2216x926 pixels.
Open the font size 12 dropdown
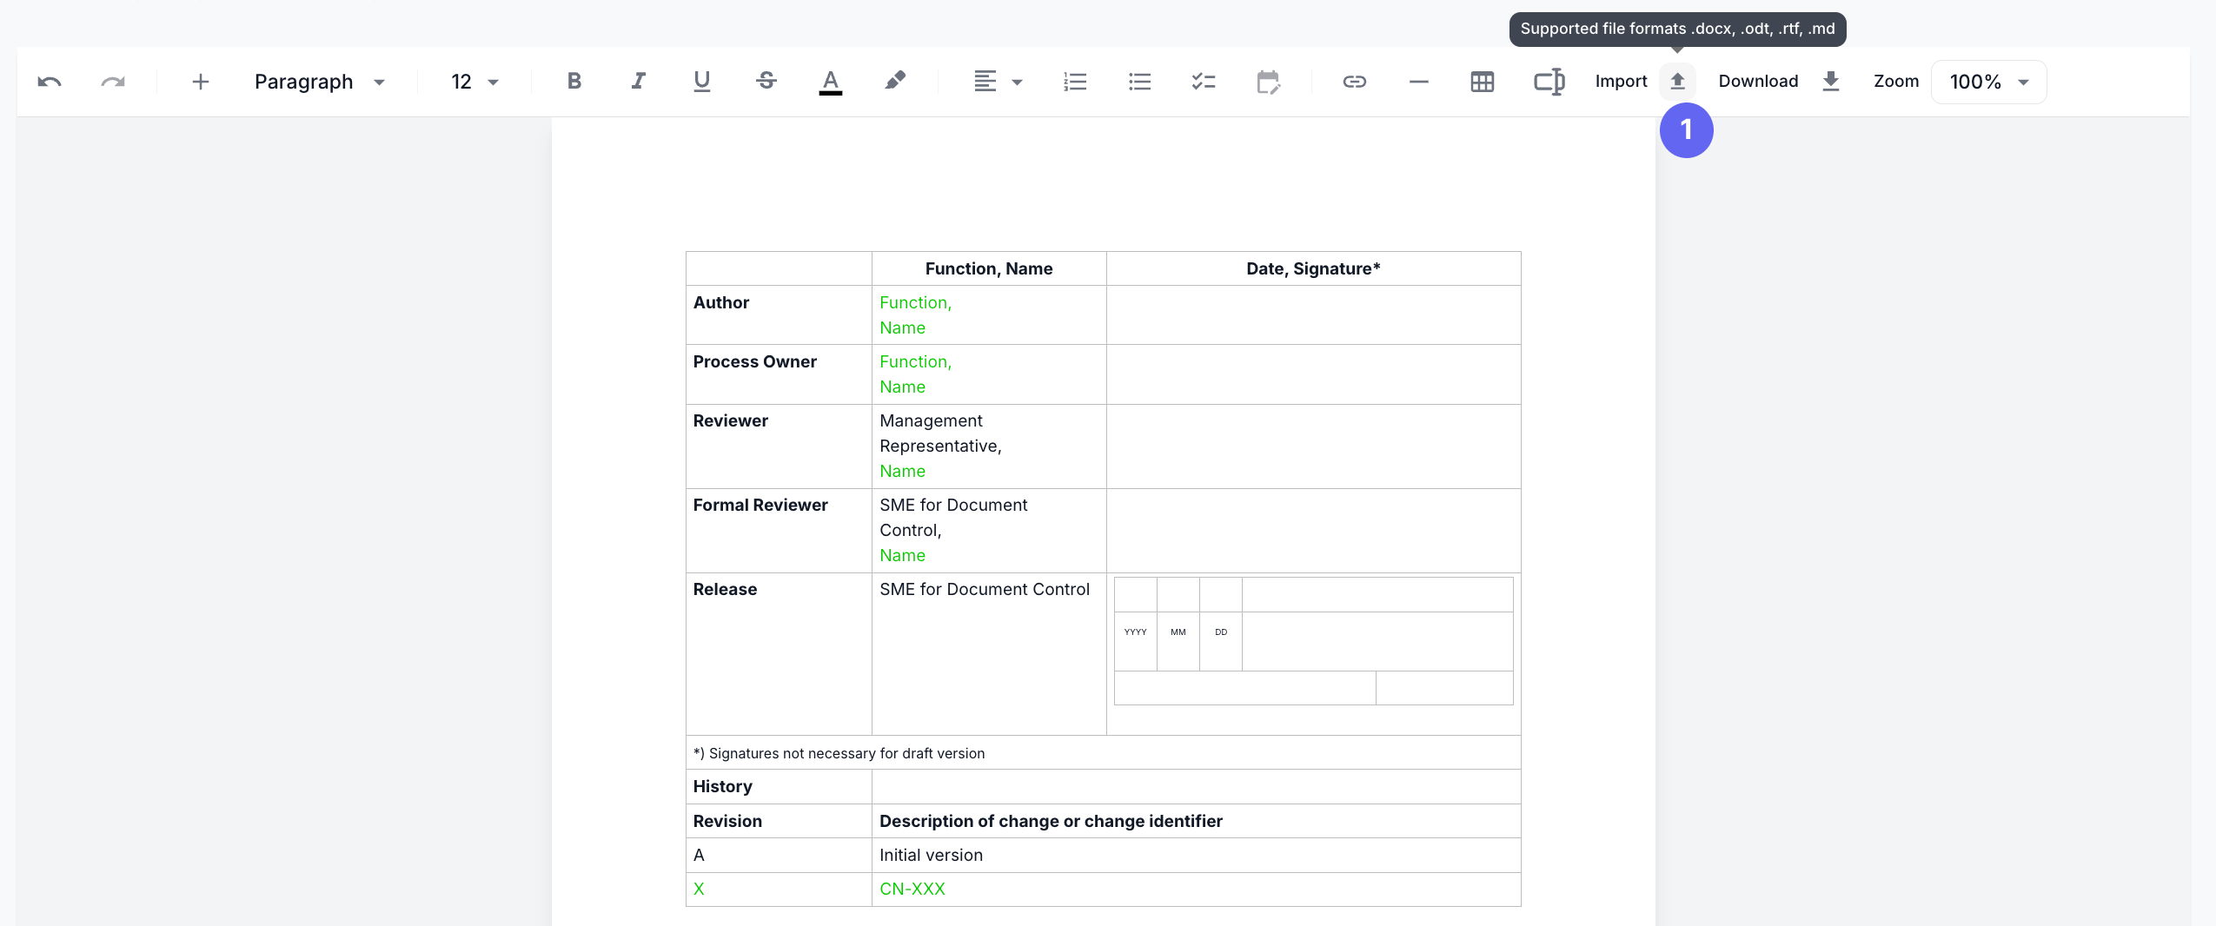point(473,81)
